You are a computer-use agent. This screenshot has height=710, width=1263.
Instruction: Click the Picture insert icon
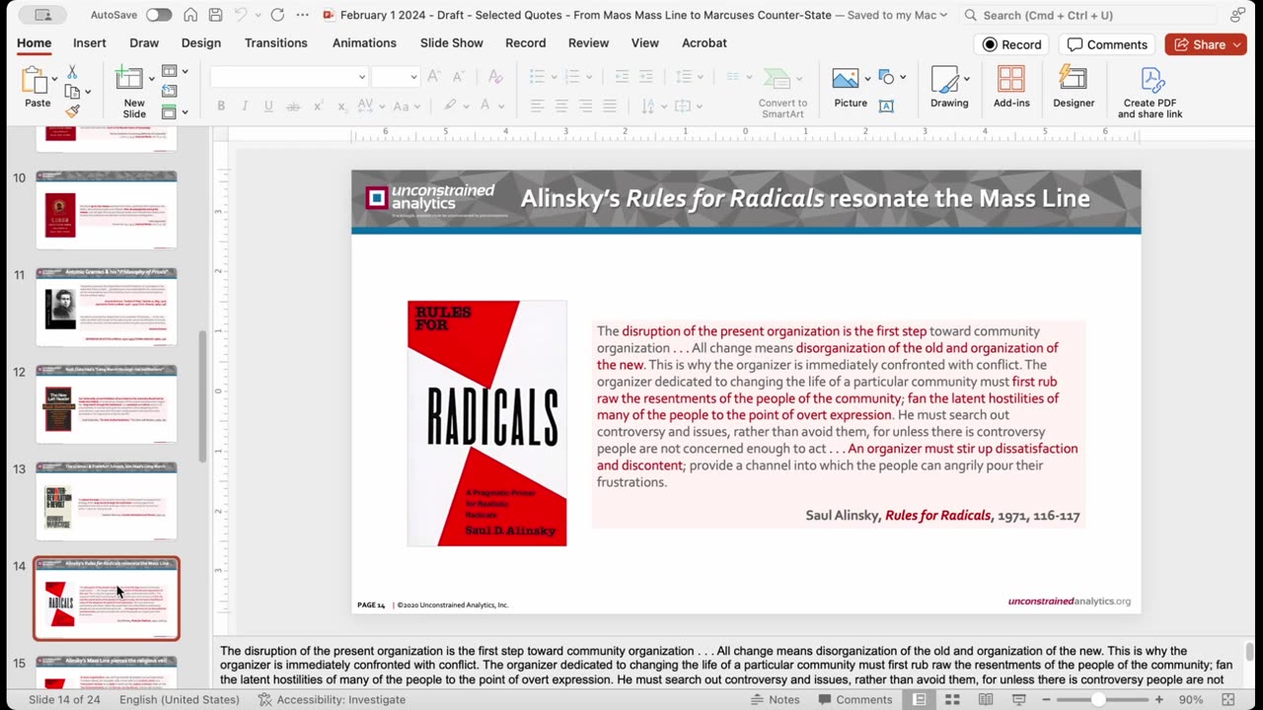click(845, 79)
